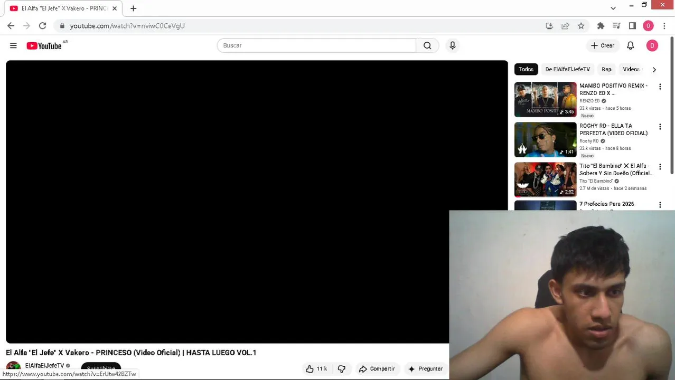Open the Rochy RD channel name

pyautogui.click(x=589, y=141)
